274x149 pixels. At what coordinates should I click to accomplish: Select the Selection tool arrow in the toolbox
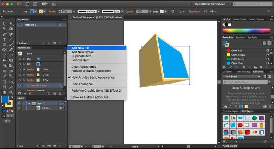coord(4,24)
